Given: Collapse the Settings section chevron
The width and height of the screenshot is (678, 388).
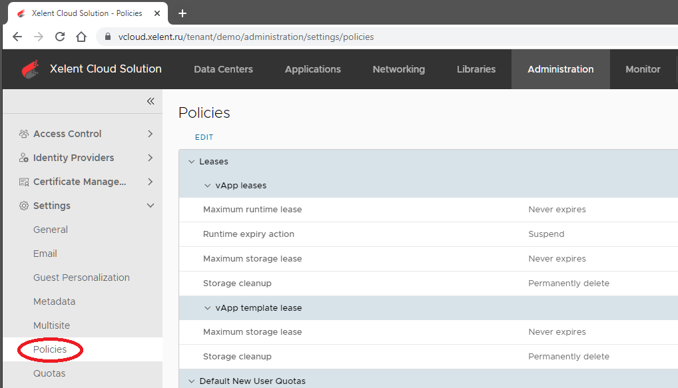Looking at the screenshot, I should 151,206.
